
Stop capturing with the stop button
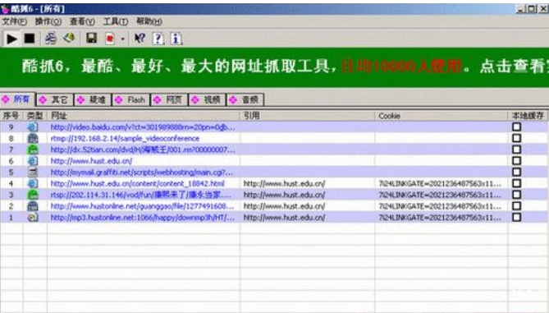pyautogui.click(x=30, y=39)
